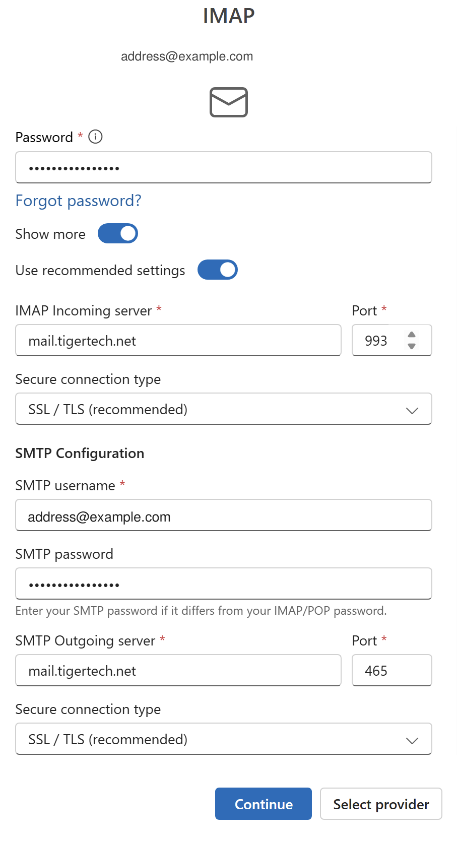Image resolution: width=457 pixels, height=842 pixels.
Task: Click the Continue button
Action: click(x=263, y=804)
